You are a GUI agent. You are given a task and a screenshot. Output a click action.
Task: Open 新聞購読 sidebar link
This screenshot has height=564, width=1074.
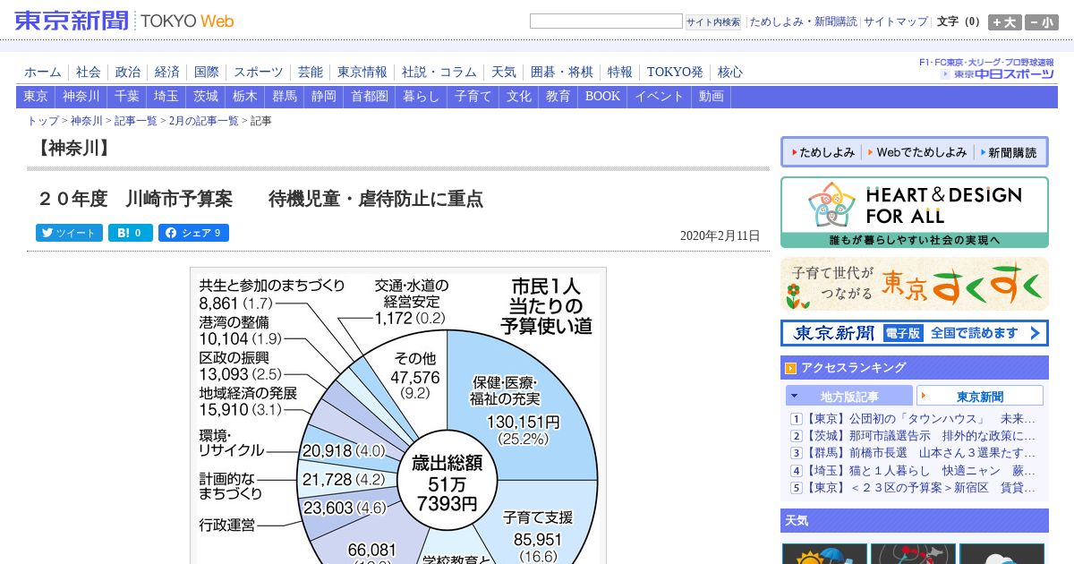tap(1007, 153)
